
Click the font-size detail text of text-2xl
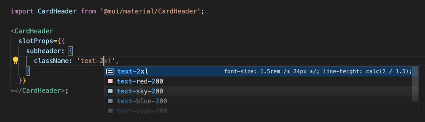[318, 72]
